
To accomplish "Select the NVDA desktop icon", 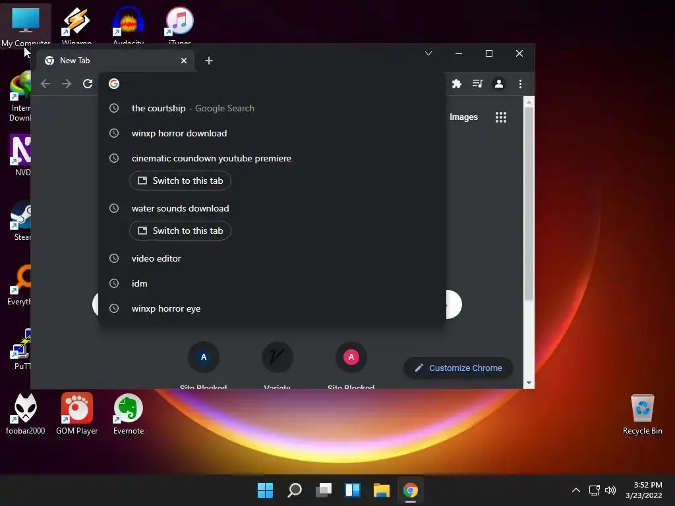I will (20, 155).
